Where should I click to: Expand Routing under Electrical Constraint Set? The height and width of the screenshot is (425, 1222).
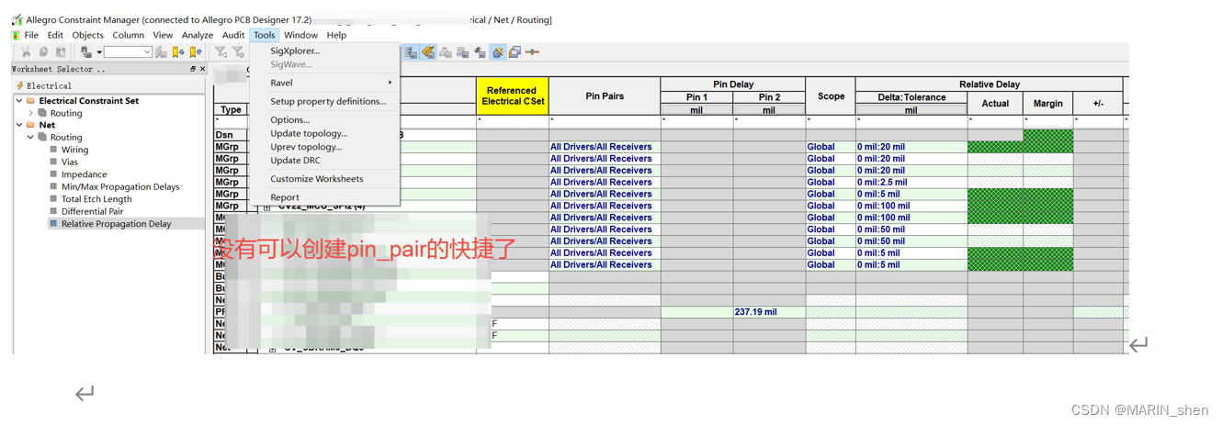coord(31,113)
